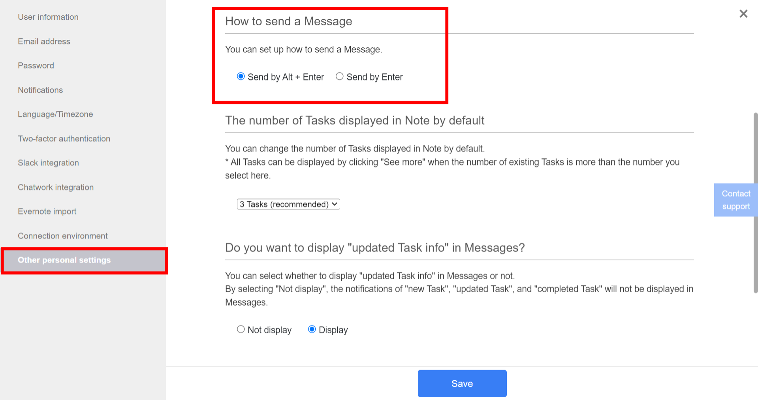Select Display for updated Task info
Viewport: 758px width, 400px height.
click(312, 329)
